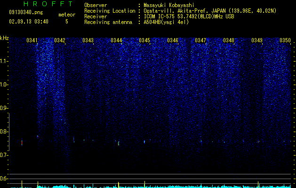
Task: Click the red meteor echo before 0341
Action: 22,142
